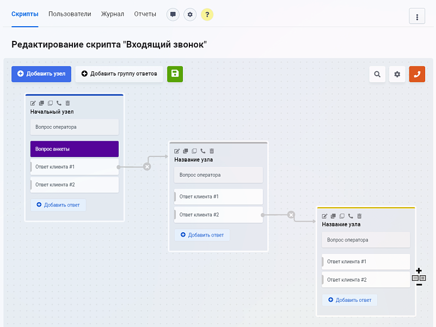Image resolution: width=436 pixels, height=327 pixels.
Task: Open script search with the magnifier icon
Action: [377, 74]
